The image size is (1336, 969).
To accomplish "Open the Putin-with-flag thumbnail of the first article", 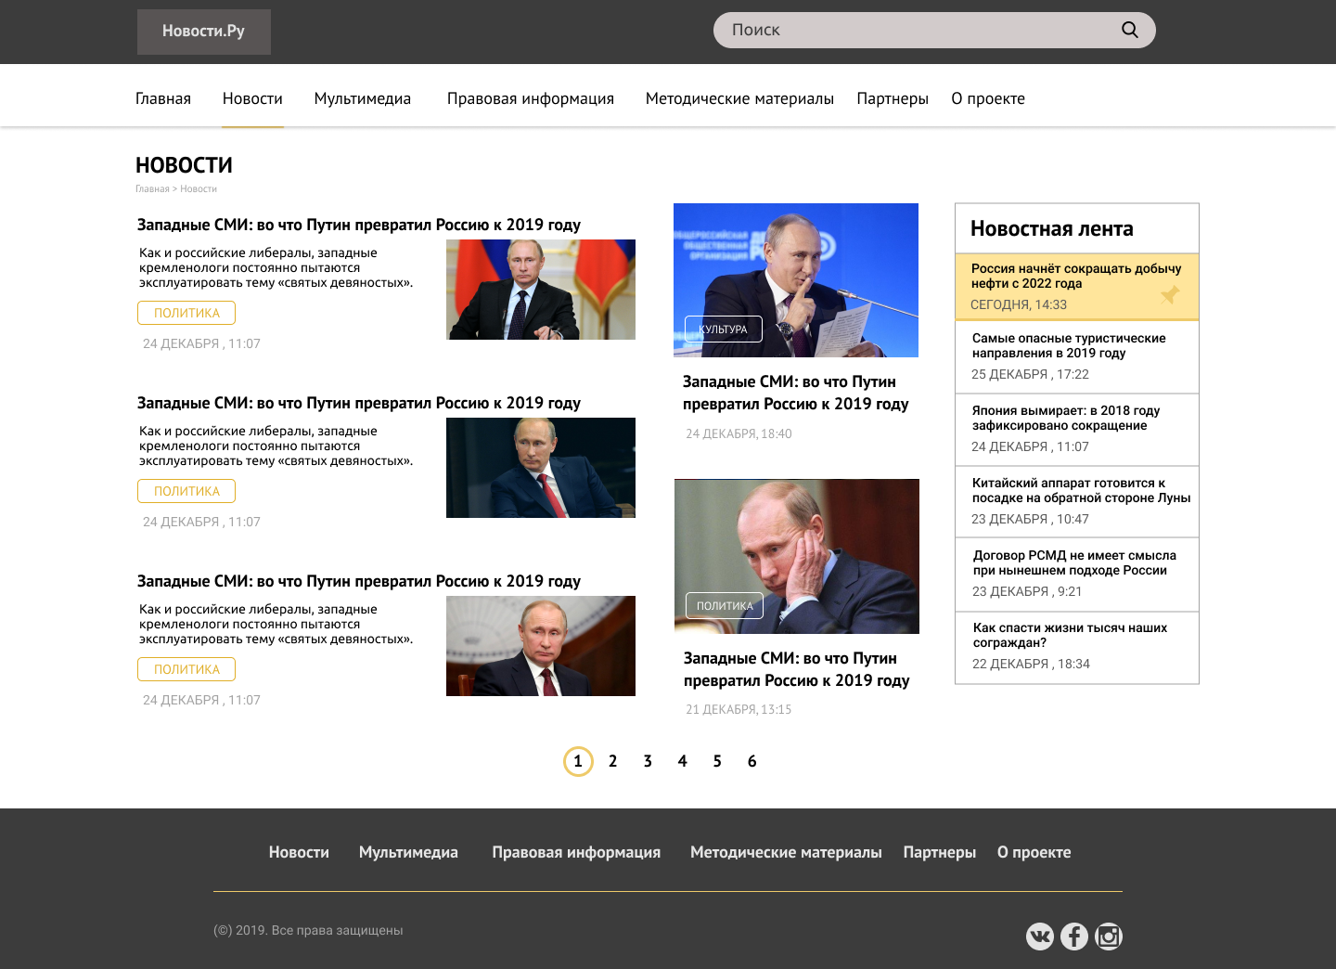I will [x=541, y=290].
